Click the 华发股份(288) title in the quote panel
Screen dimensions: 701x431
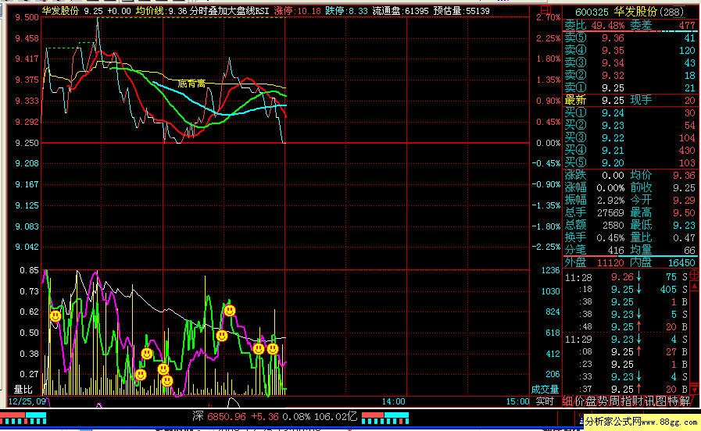649,12
